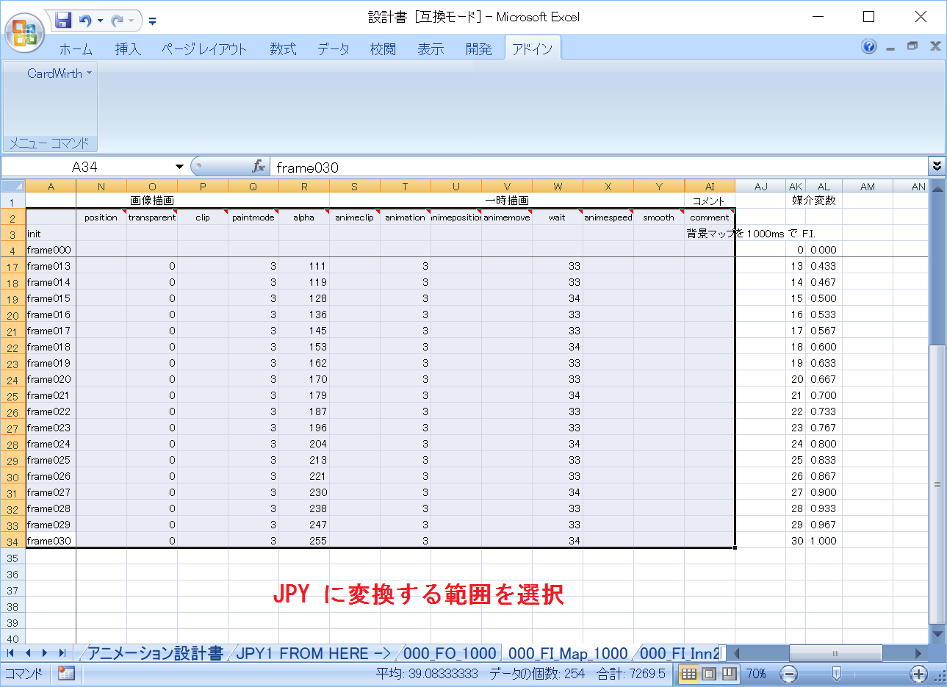The image size is (947, 687).
Task: Click the vertical scrollbar down arrow
Action: click(x=937, y=633)
